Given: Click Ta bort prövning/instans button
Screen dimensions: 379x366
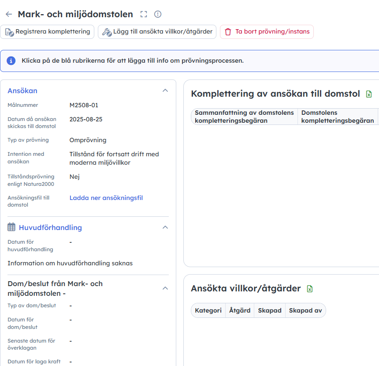Looking at the screenshot, I should [x=267, y=32].
